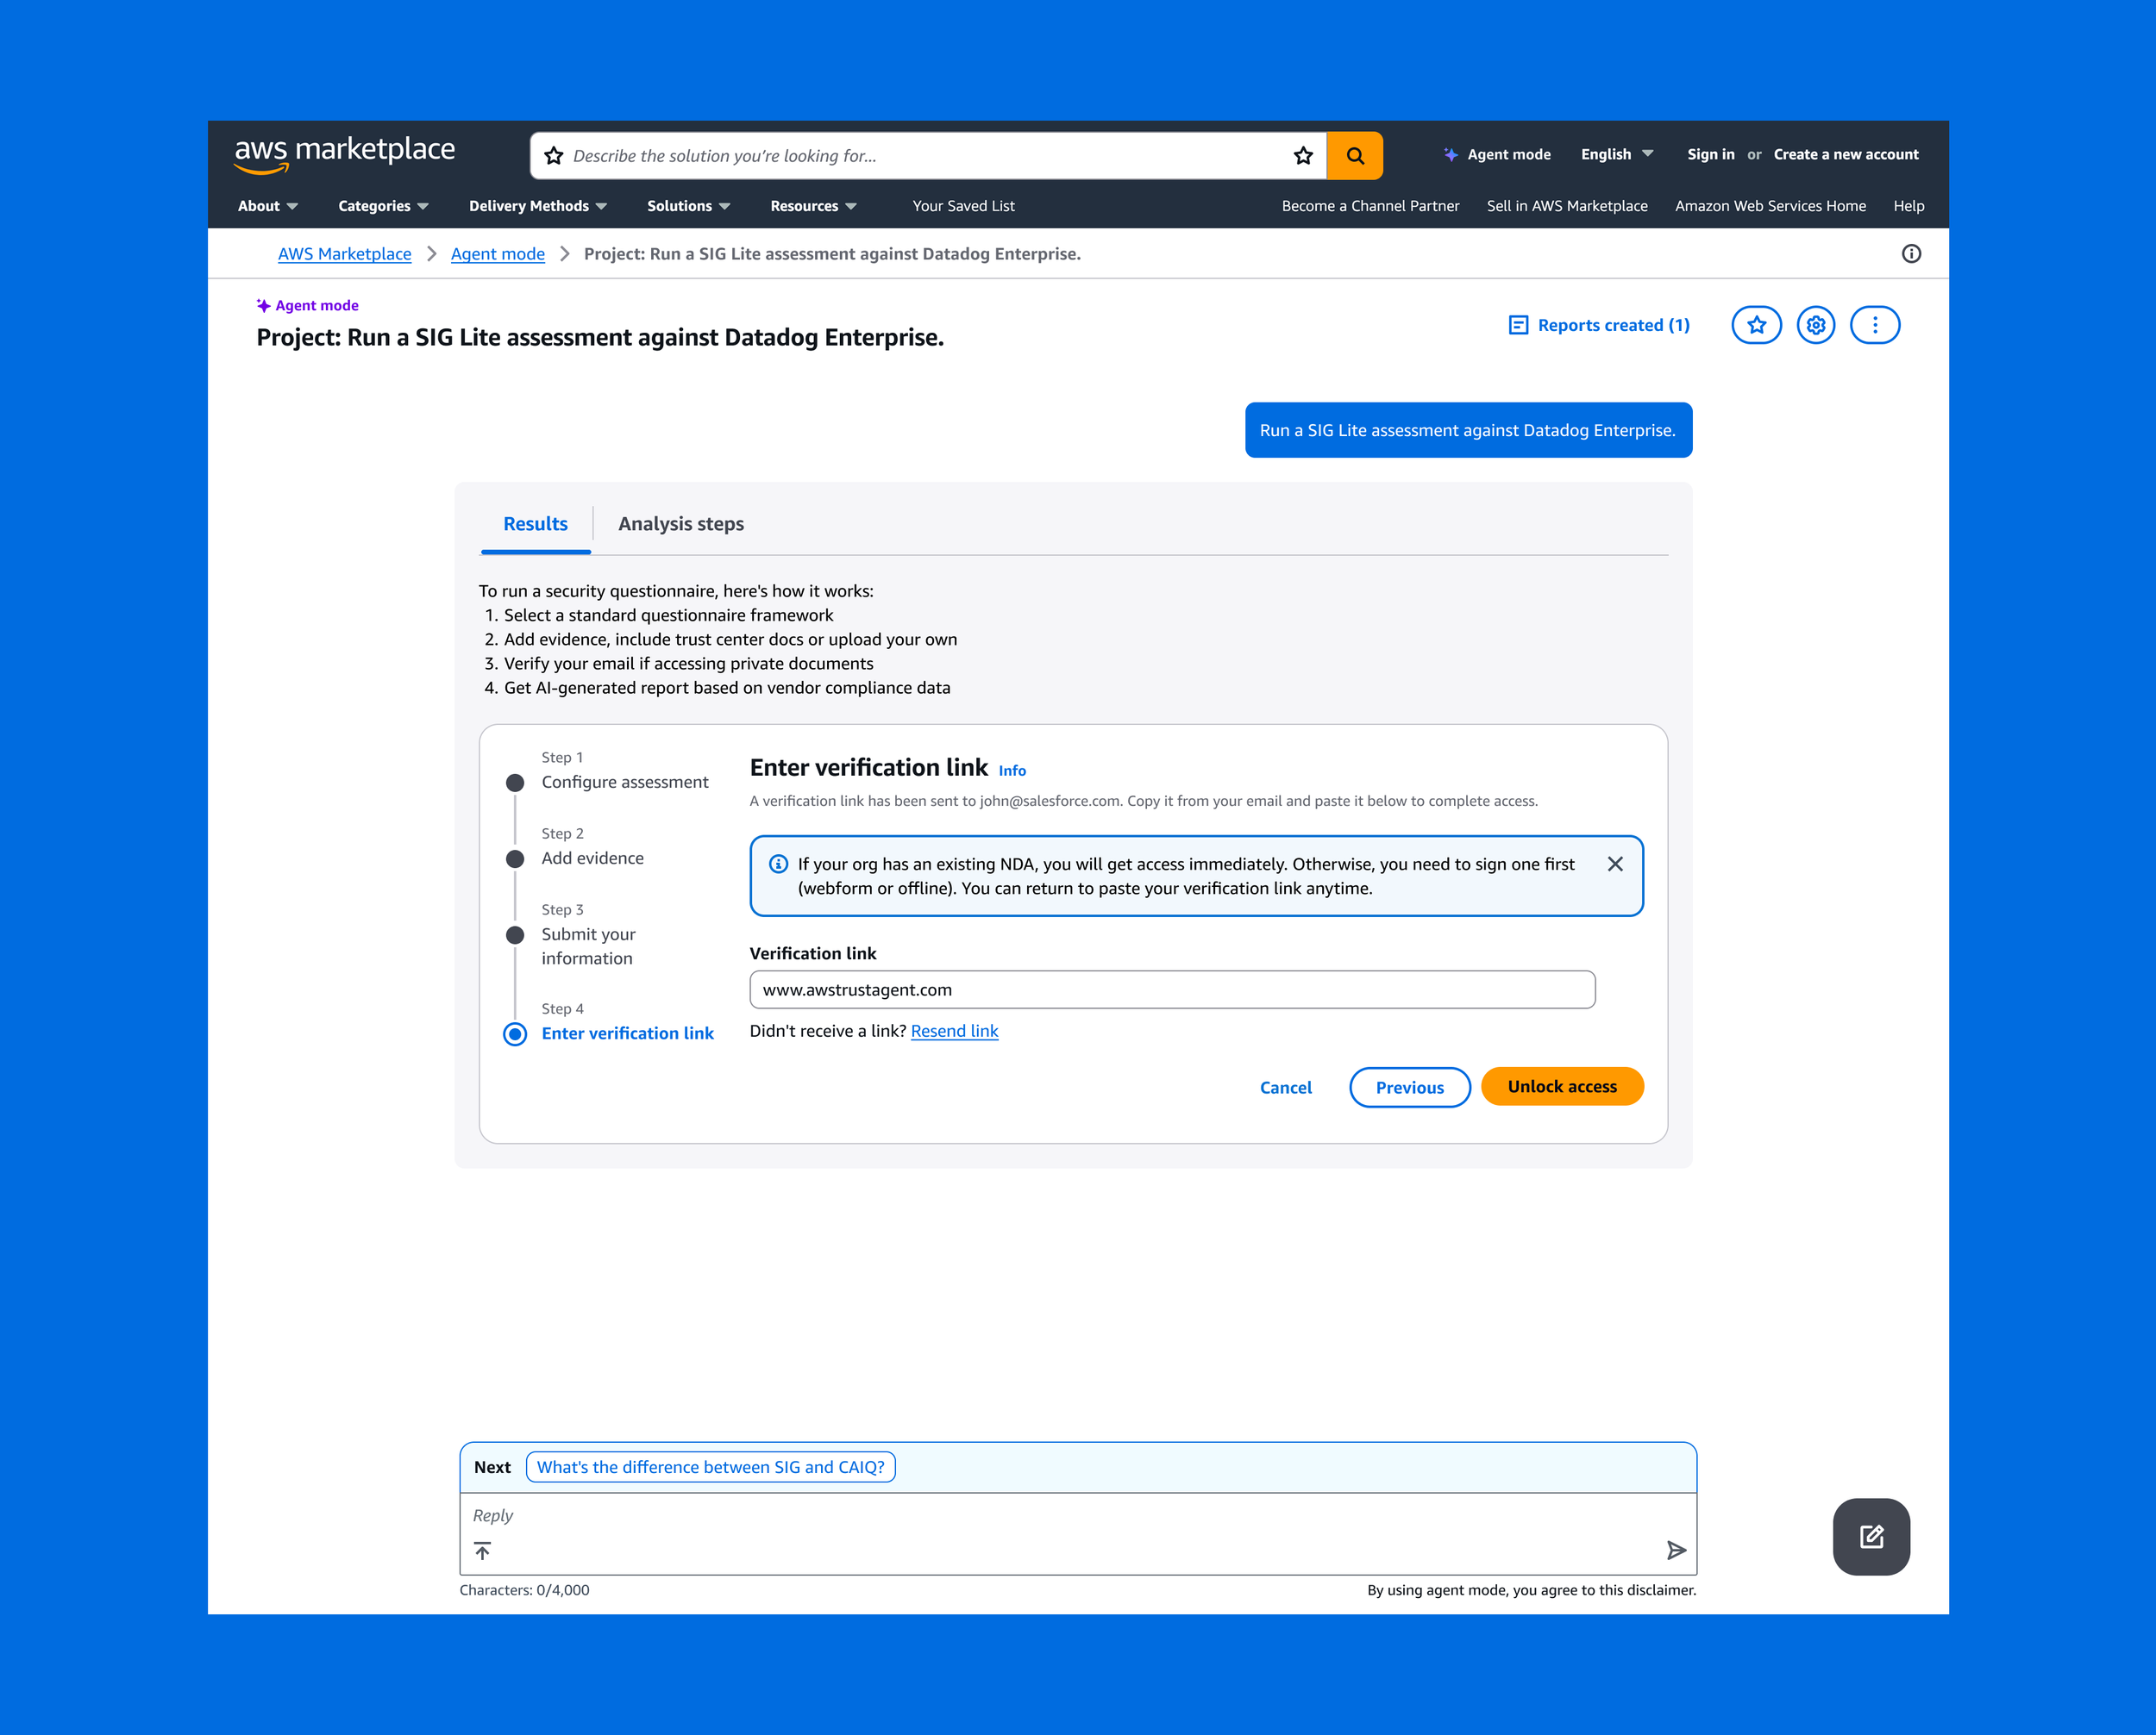Dismiss the NDA info alert
This screenshot has height=1735, width=2156.
point(1615,864)
